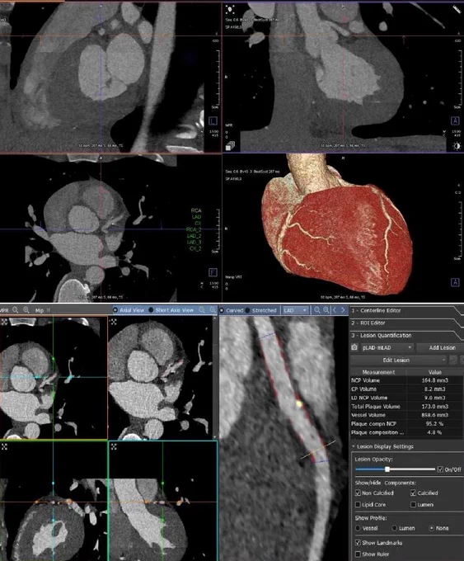Viewport: 464px width, 561px height.
Task: Click the scrollbar of the axial thumbnail panel
Action: (215, 378)
